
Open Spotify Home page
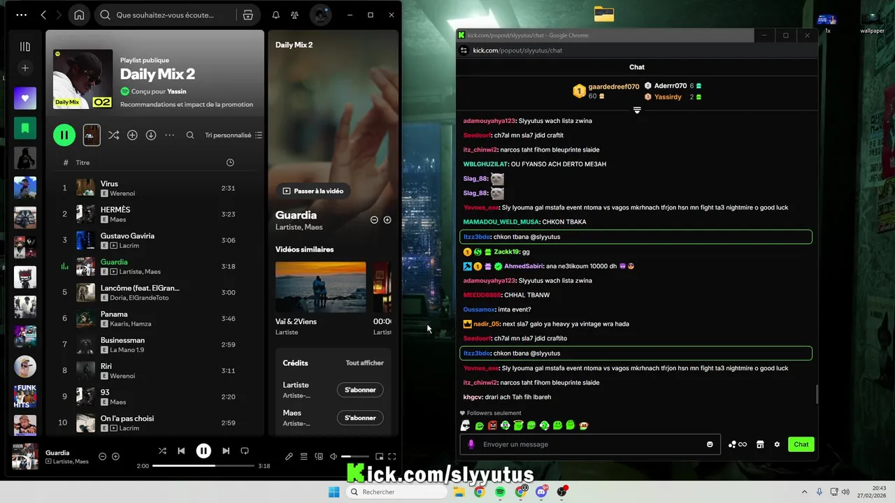79,15
